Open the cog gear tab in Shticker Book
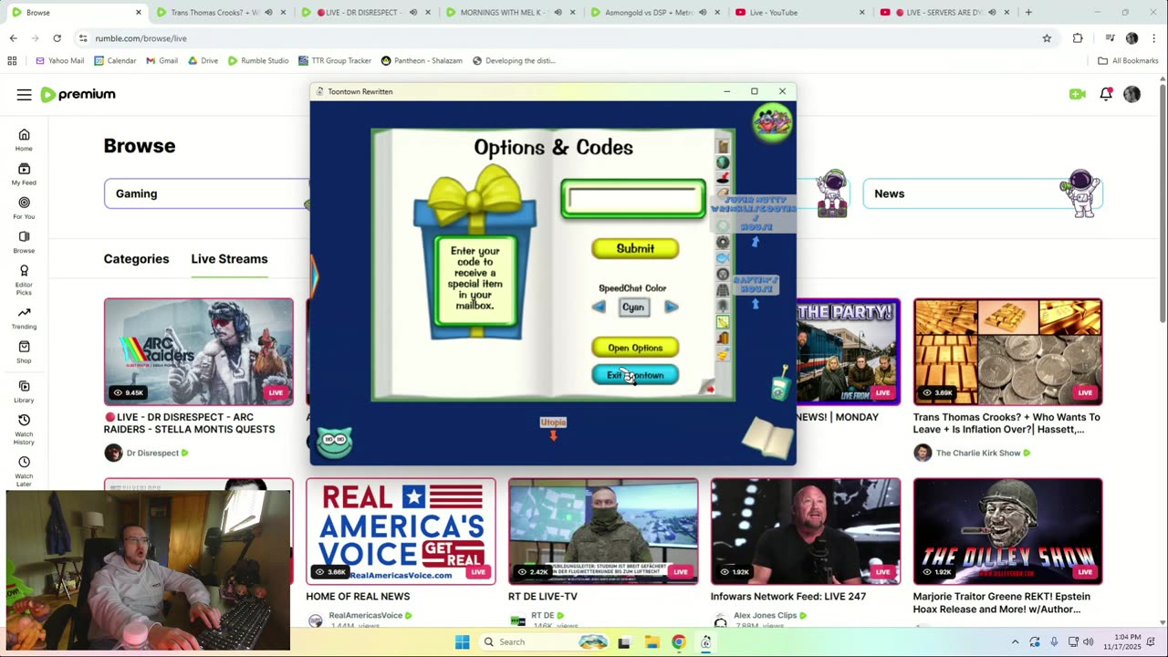 pyautogui.click(x=723, y=242)
